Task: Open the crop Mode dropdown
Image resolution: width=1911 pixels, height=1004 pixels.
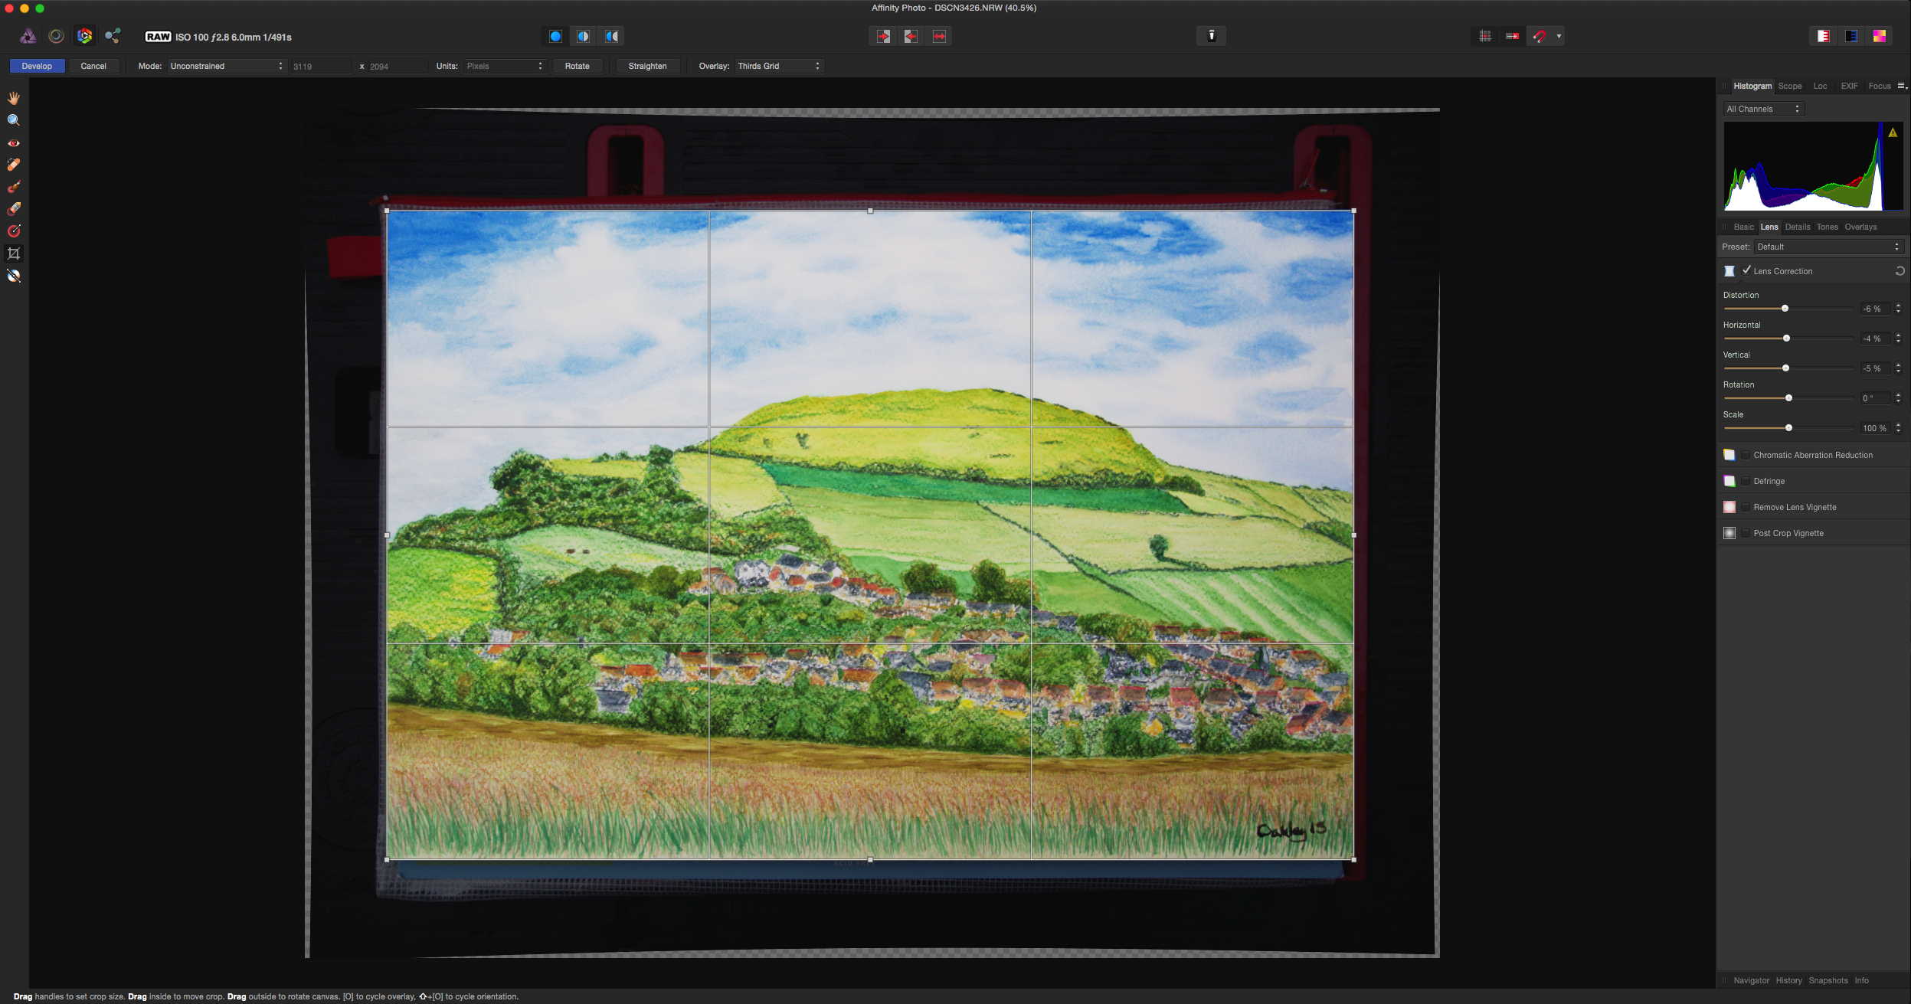Action: (x=227, y=66)
